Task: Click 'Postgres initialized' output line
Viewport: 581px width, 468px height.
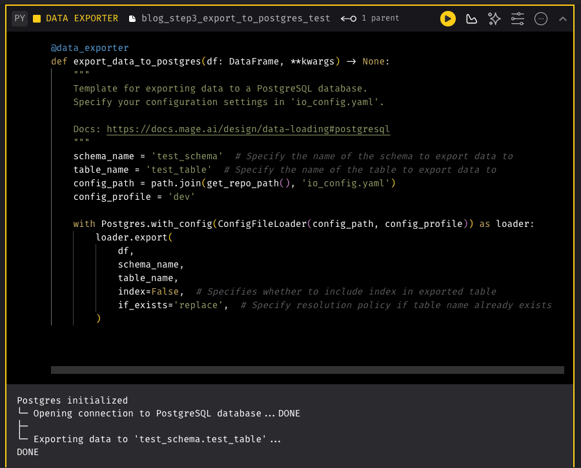Action: [72, 400]
